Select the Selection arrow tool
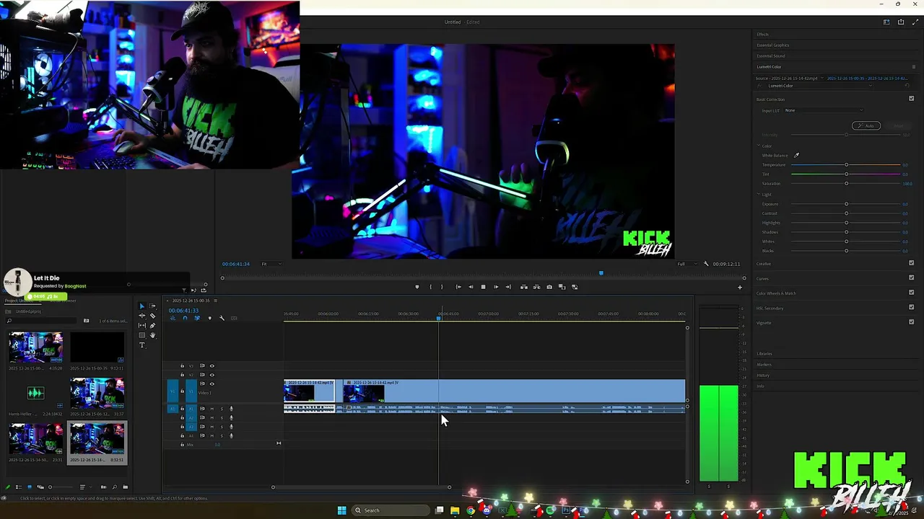Screen dimensions: 924x519 [142, 306]
